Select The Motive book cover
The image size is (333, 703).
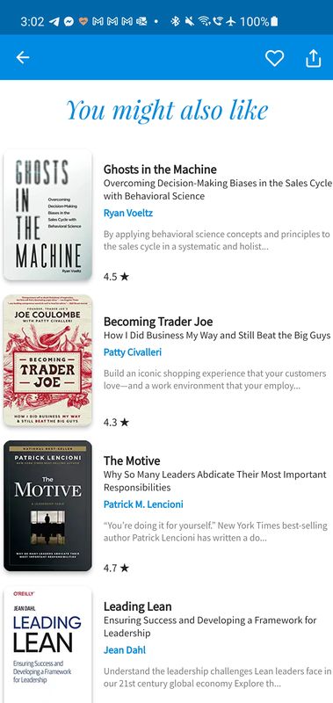[47, 506]
